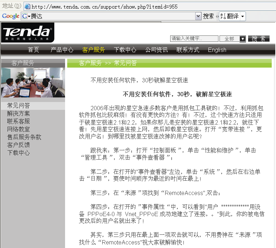The image size is (276, 248).
Task: Select 售后服务条款 in the sidebar
Action: coord(24,137)
